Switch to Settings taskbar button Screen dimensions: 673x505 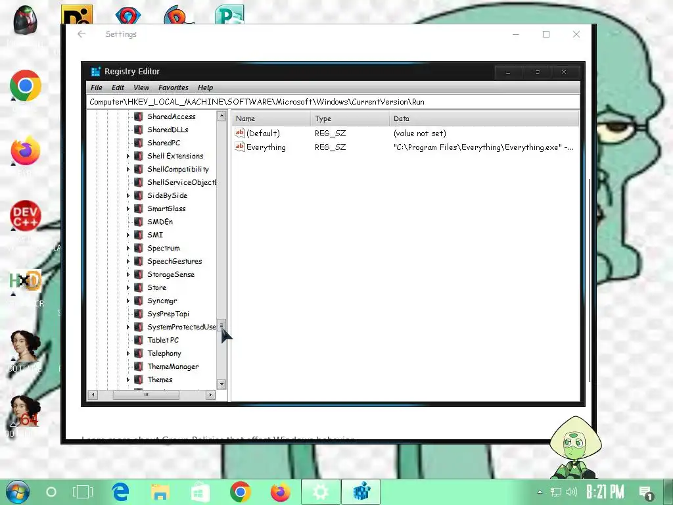tap(321, 492)
